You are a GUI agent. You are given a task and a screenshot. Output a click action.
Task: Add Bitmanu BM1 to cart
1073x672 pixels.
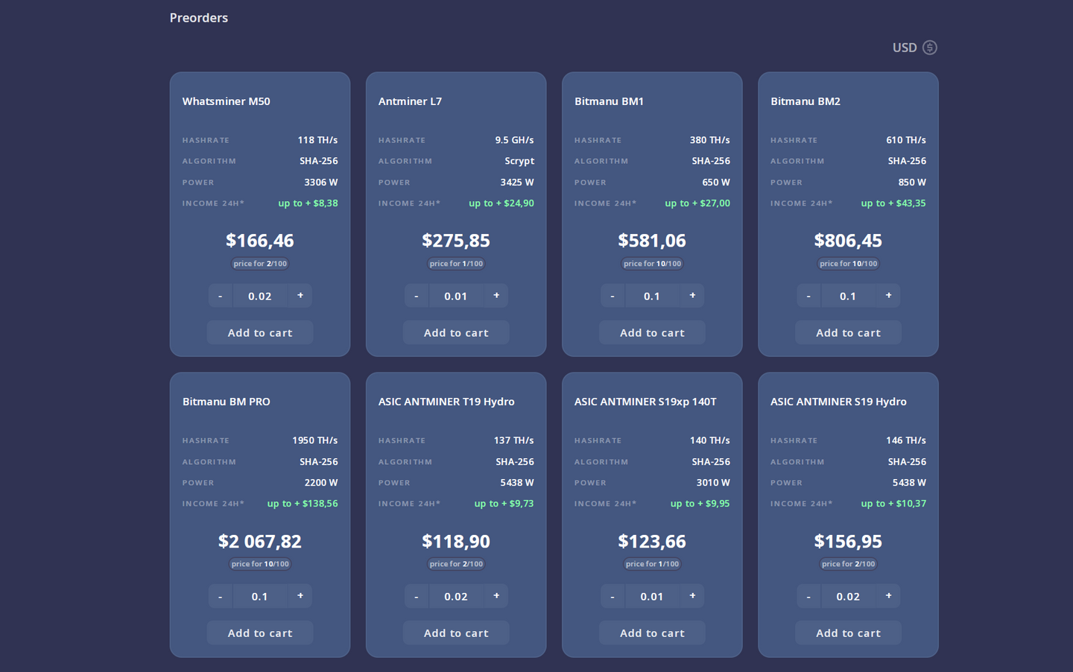(652, 333)
